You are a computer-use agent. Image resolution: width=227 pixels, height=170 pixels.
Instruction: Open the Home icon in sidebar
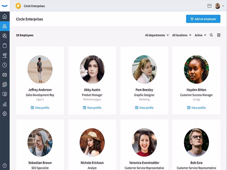click(x=5, y=16)
